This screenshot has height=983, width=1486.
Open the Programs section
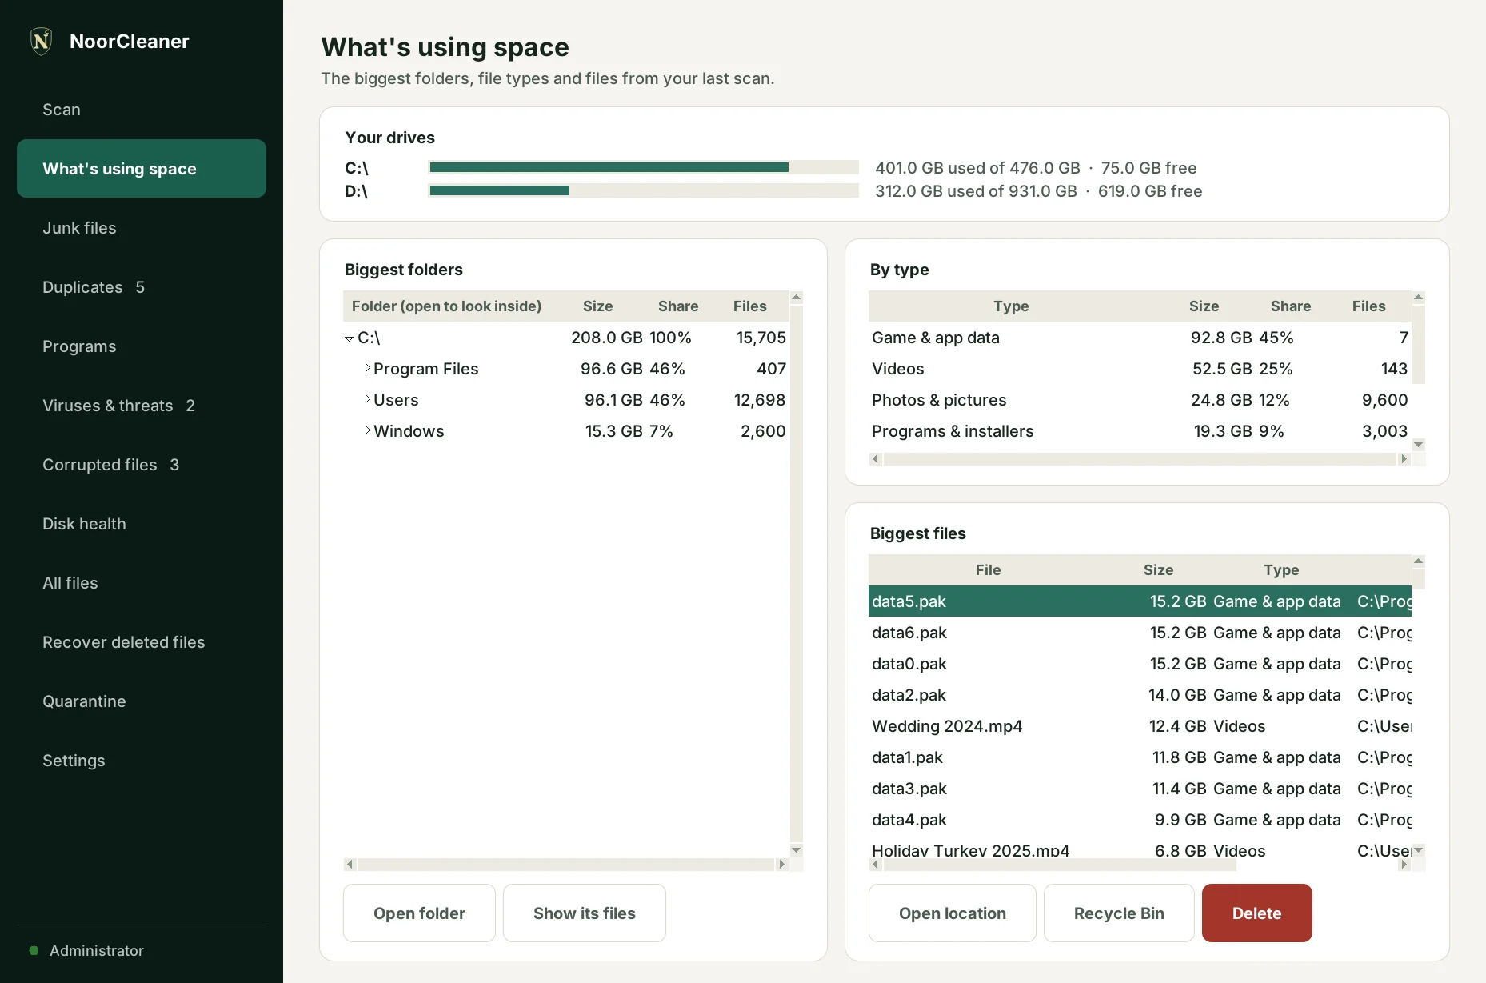[142, 346]
